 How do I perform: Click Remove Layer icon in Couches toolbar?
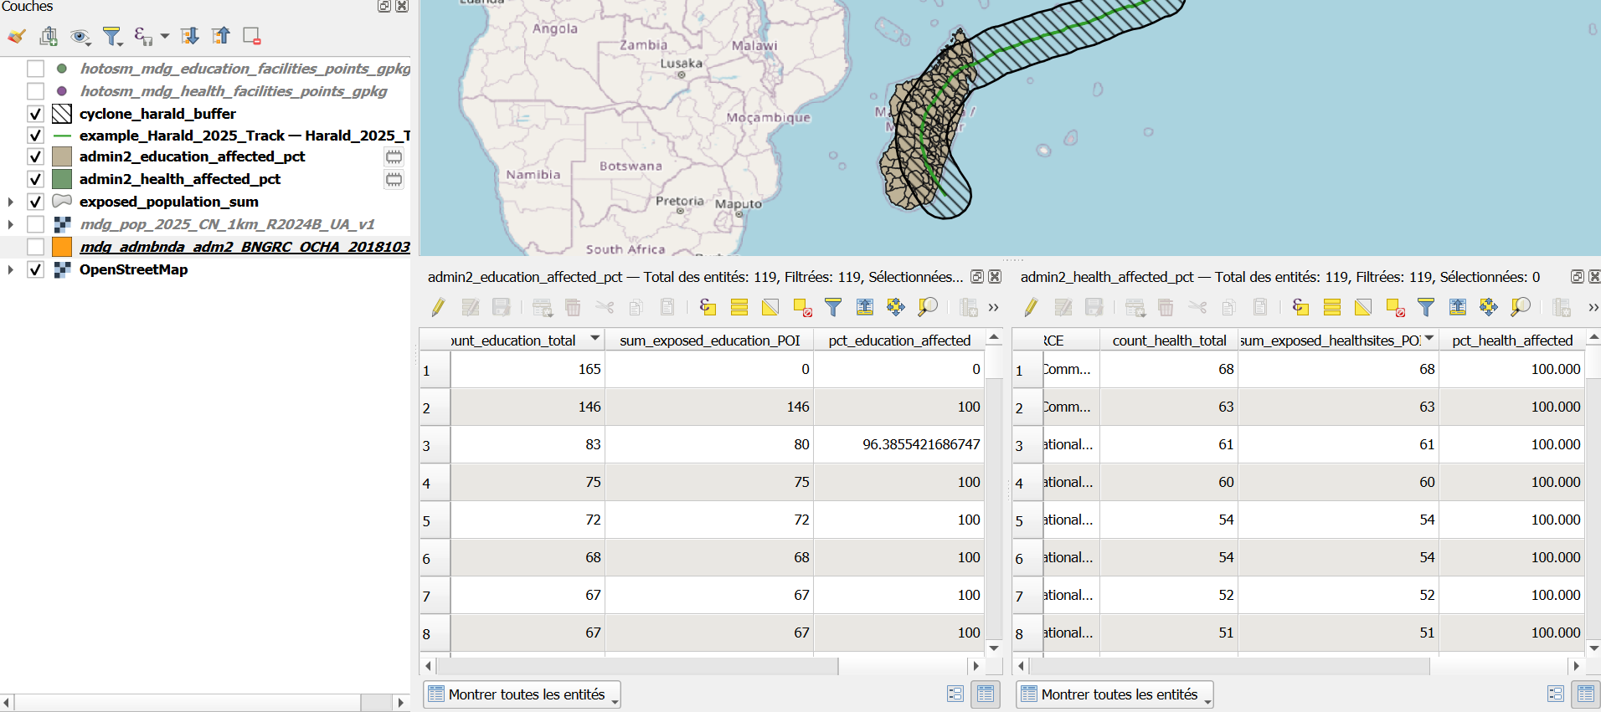251,36
